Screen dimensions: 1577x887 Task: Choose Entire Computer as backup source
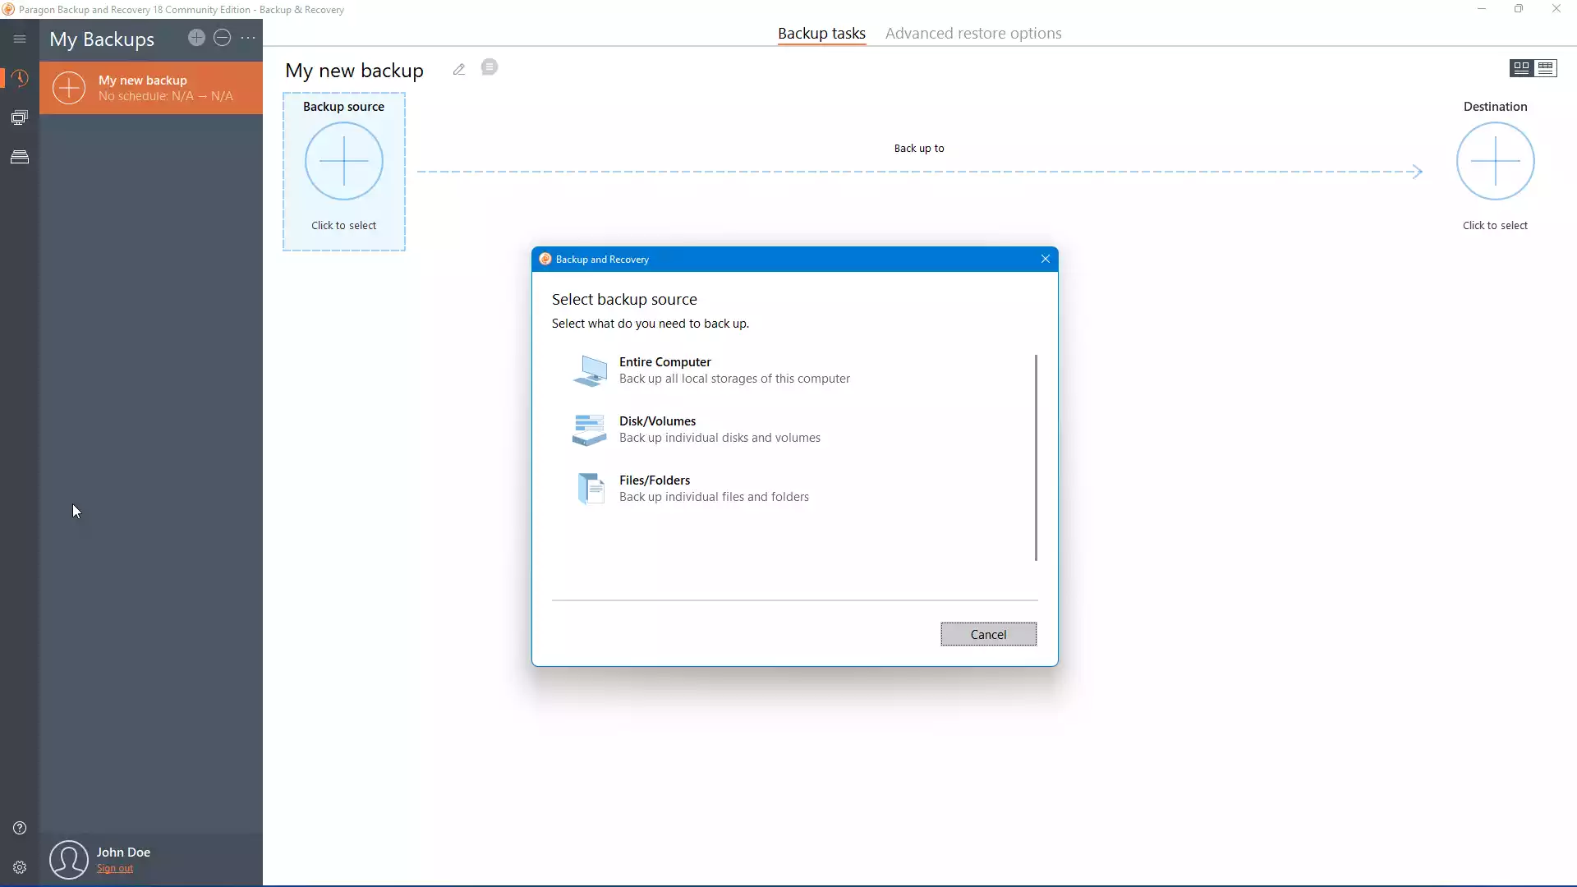(712, 370)
